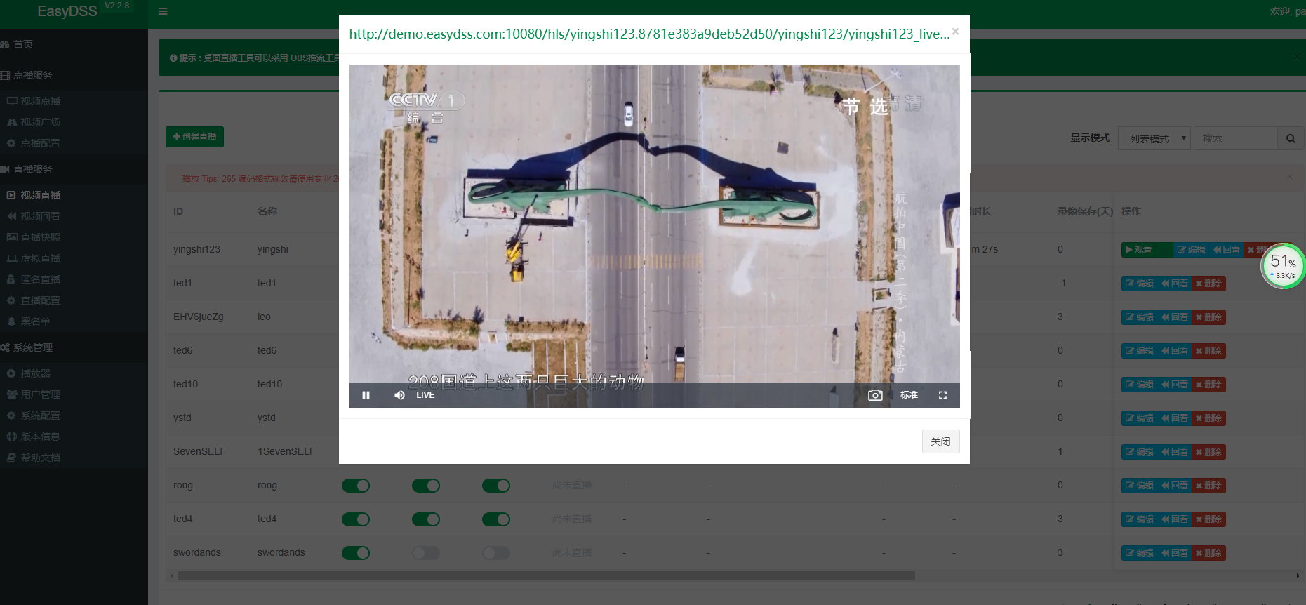
Task: Collapse the 系统管理 sidebar section
Action: tap(32, 347)
